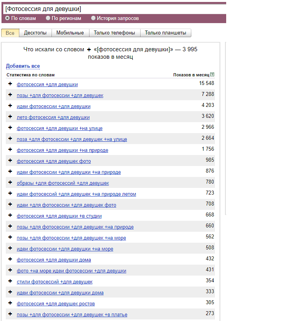Screen dimensions: 302x321
Task: Open link 'позы +для фотосессии +для девушек'
Action: tap(60, 96)
